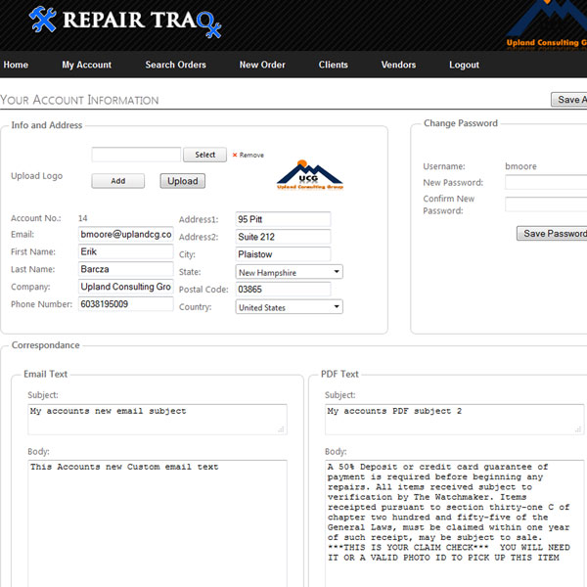The height and width of the screenshot is (587, 587).
Task: Click the uploaded UCG logo thumbnail
Action: tap(309, 173)
